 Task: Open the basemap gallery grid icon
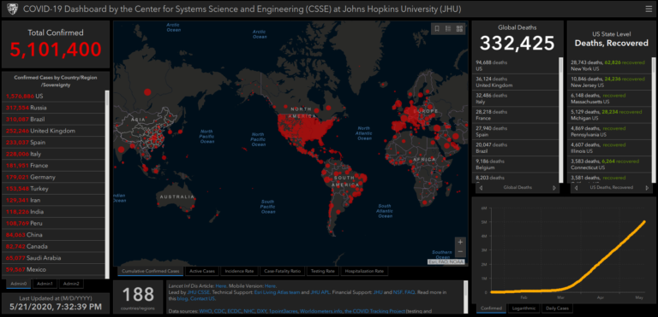coord(459,28)
